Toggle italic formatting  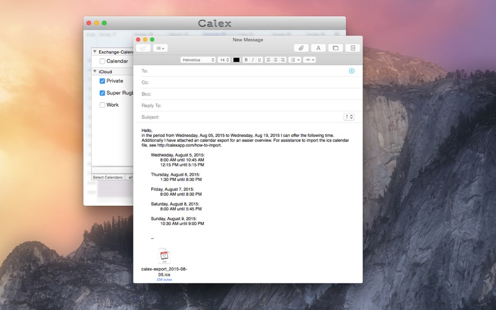252,60
